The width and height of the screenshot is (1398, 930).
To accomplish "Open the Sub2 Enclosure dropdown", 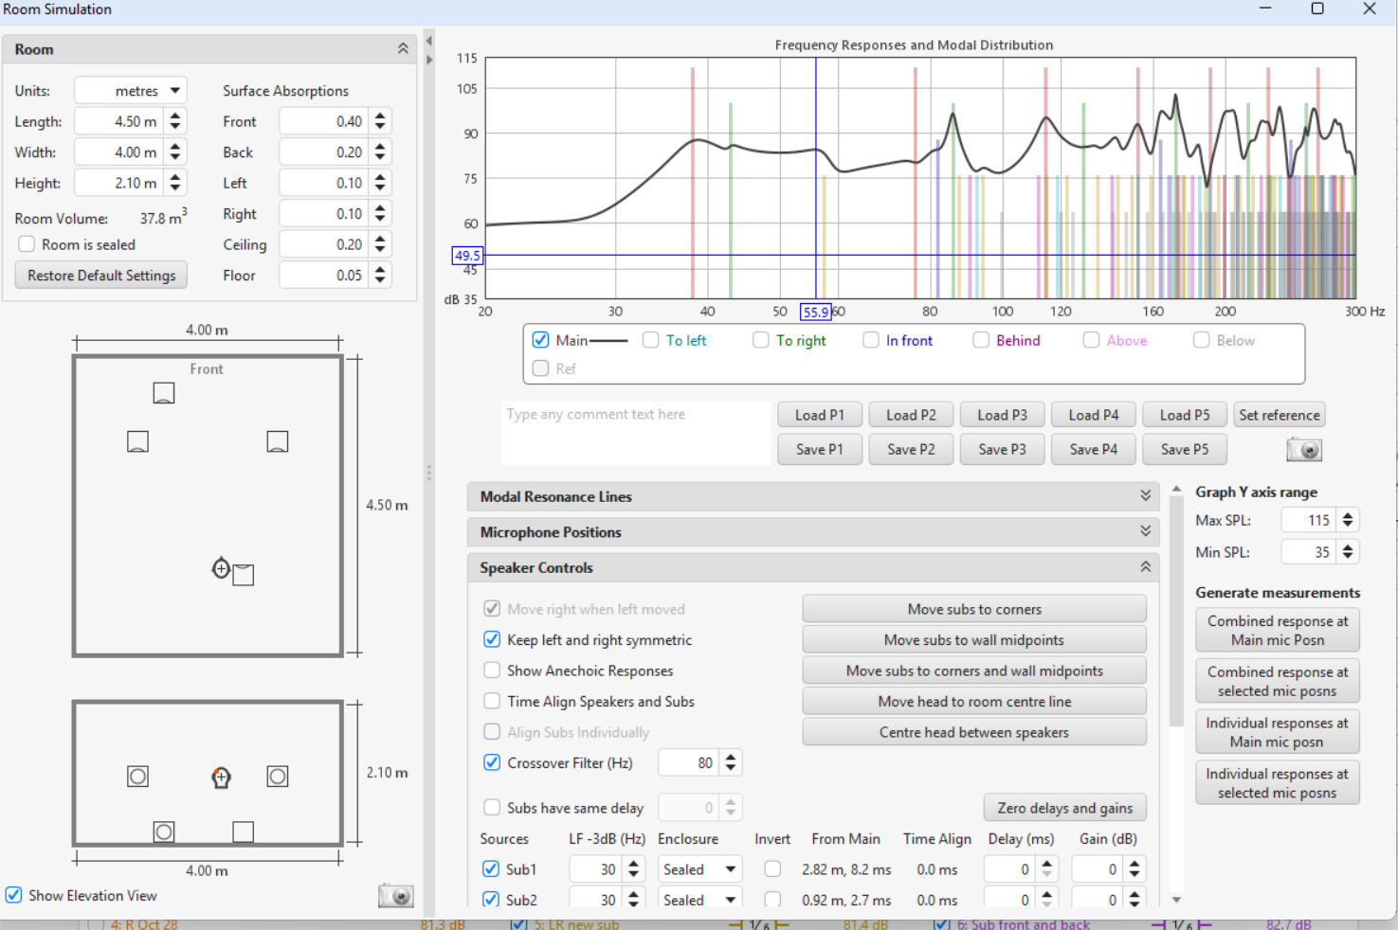I will tap(700, 900).
